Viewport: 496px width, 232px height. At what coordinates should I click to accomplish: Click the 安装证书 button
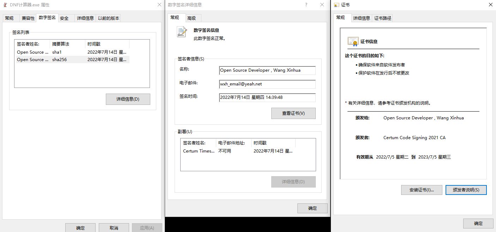[x=421, y=190]
